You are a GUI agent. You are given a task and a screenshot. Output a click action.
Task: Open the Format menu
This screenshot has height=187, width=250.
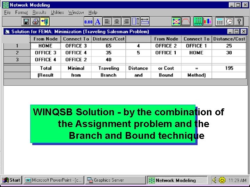pyautogui.click(x=22, y=12)
